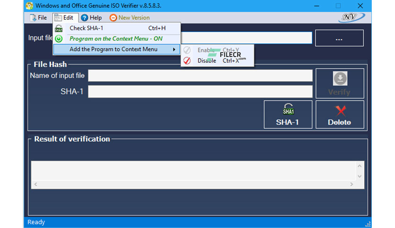Choose the greyed Enable submenu entry

(217, 50)
